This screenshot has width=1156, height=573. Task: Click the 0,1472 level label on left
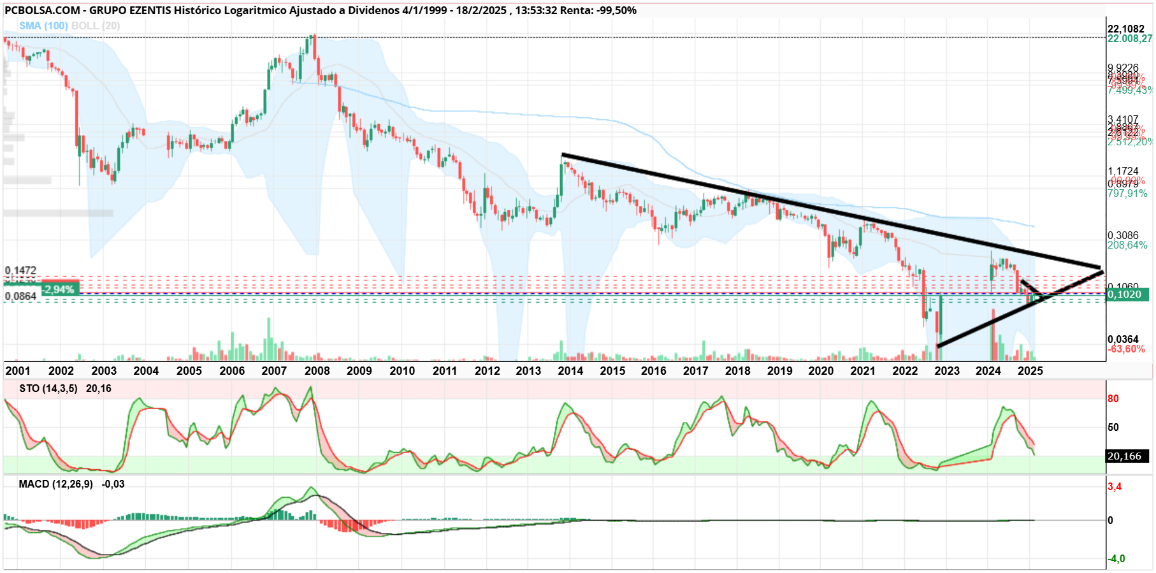coord(21,270)
